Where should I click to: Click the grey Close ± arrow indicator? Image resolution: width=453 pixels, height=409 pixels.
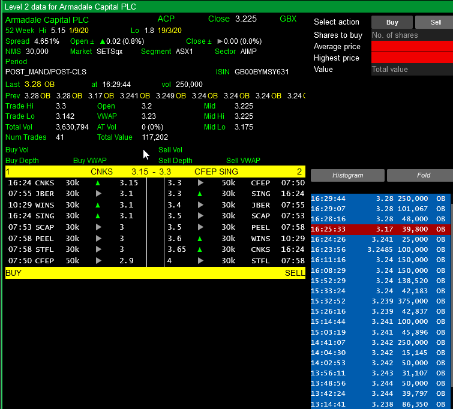pyautogui.click(x=220, y=41)
